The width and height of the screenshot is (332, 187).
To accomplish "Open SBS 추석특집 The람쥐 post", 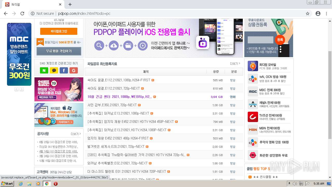I will (137, 155).
